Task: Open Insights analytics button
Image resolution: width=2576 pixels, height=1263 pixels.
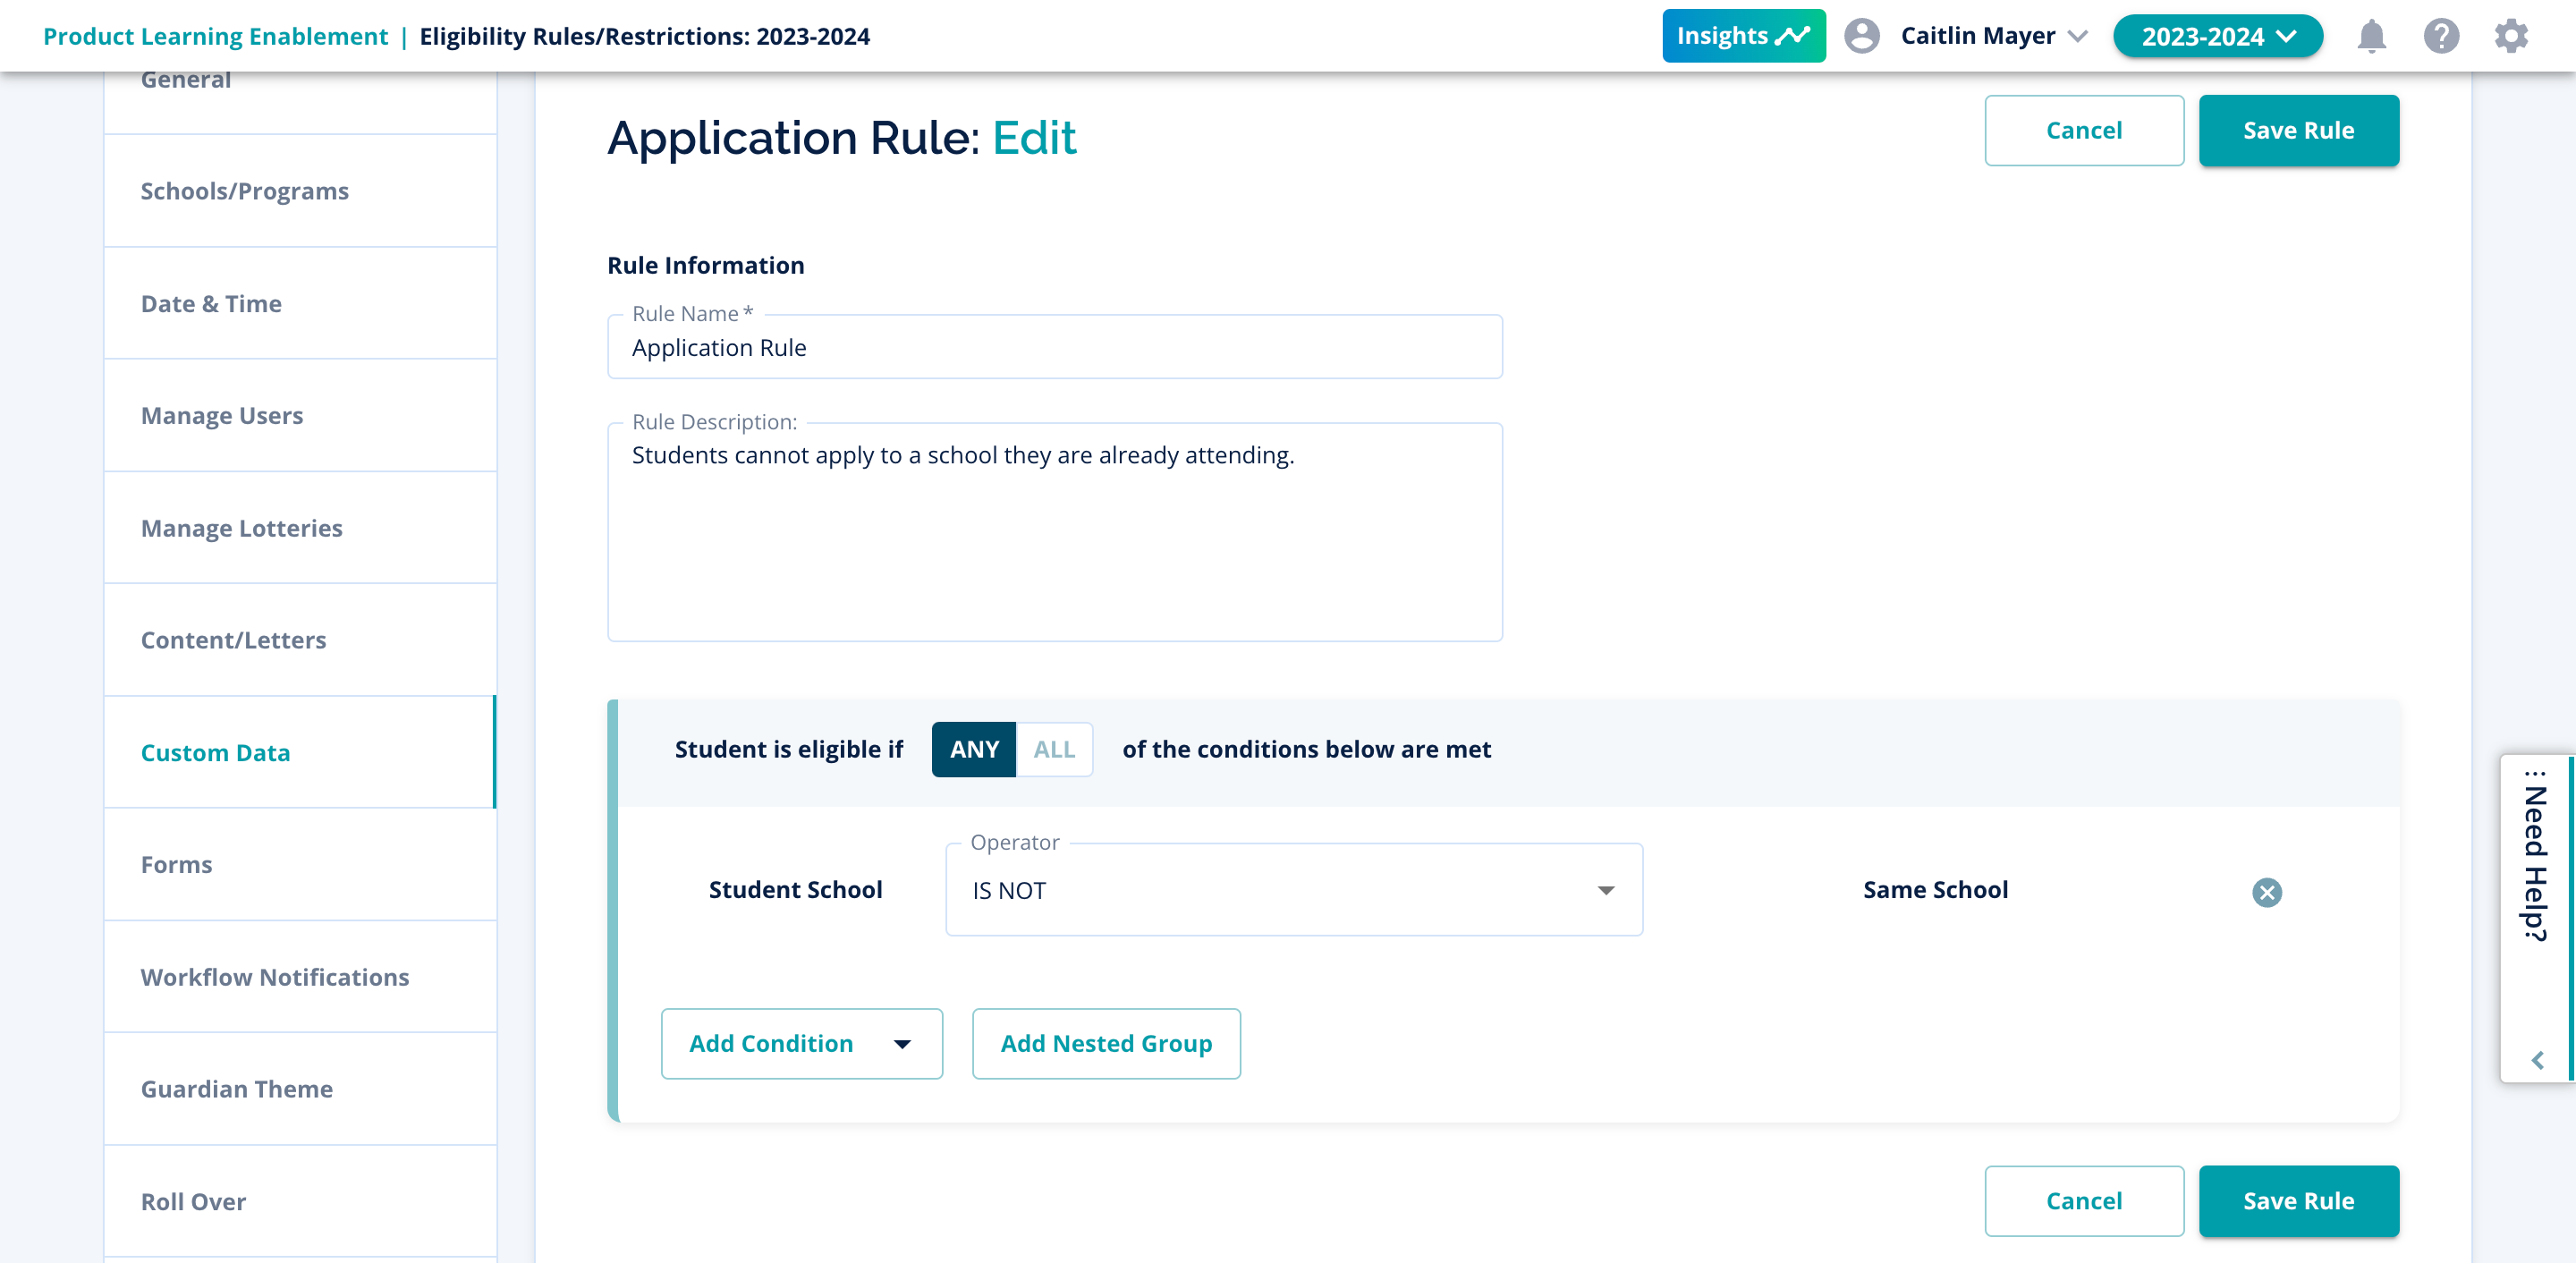Action: coord(1743,36)
